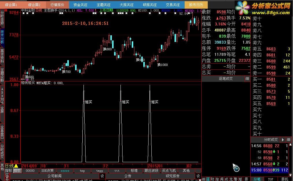The image size is (293, 181).
Task: Click the up arrow of the trade list scrollbar
Action: [x=290, y=145]
